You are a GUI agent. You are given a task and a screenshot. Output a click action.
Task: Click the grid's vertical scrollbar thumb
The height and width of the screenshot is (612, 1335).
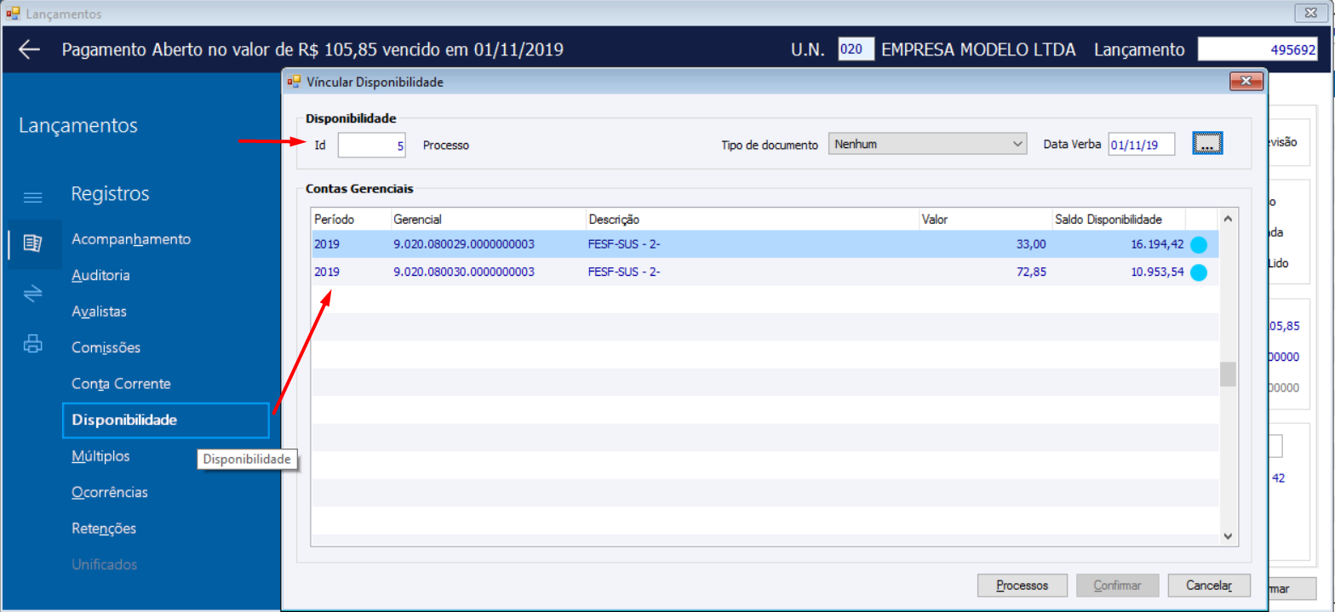(x=1228, y=374)
